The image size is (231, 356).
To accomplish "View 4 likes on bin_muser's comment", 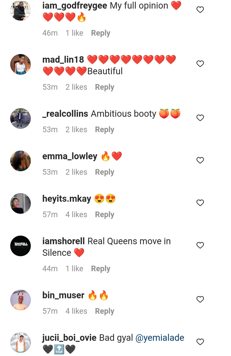I will pos(76,311).
